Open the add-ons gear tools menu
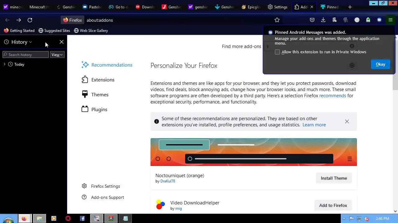The width and height of the screenshot is (398, 223). click(x=352, y=65)
